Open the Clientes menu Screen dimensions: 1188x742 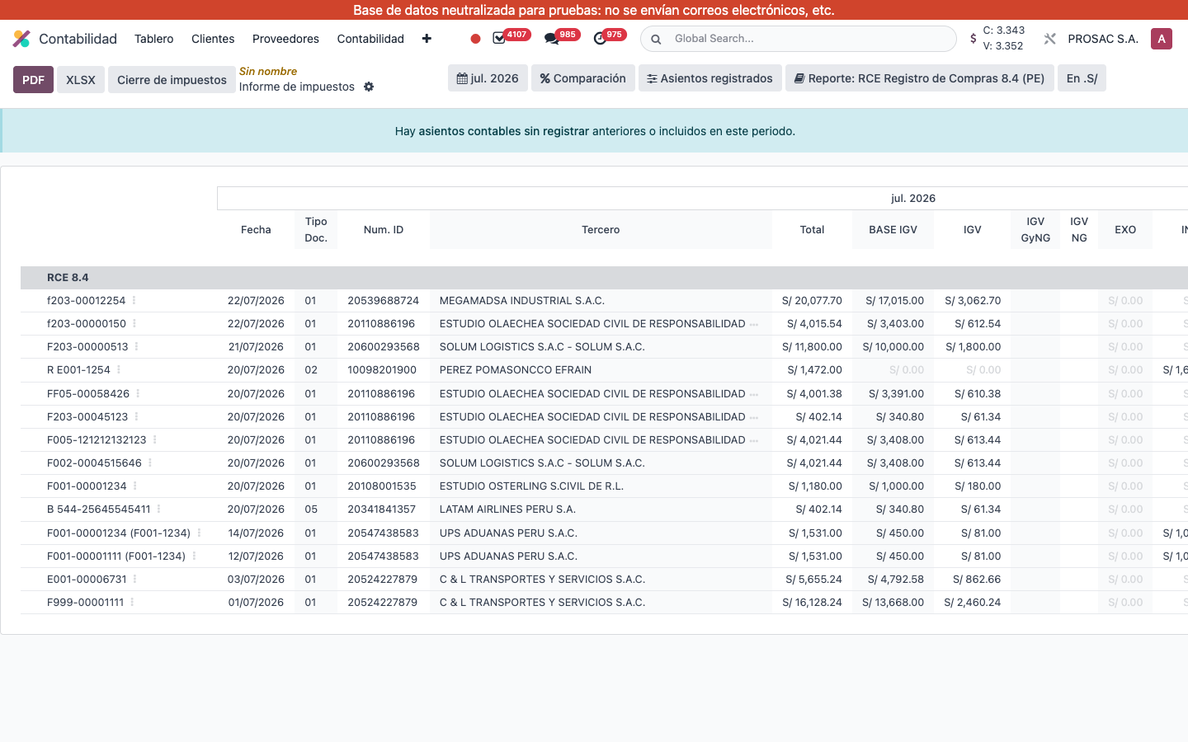(x=213, y=39)
